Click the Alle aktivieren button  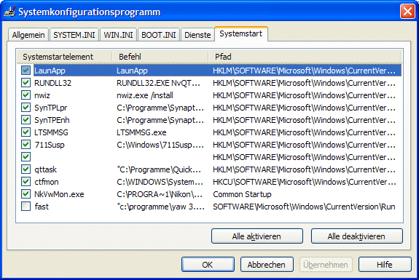pos(257,236)
